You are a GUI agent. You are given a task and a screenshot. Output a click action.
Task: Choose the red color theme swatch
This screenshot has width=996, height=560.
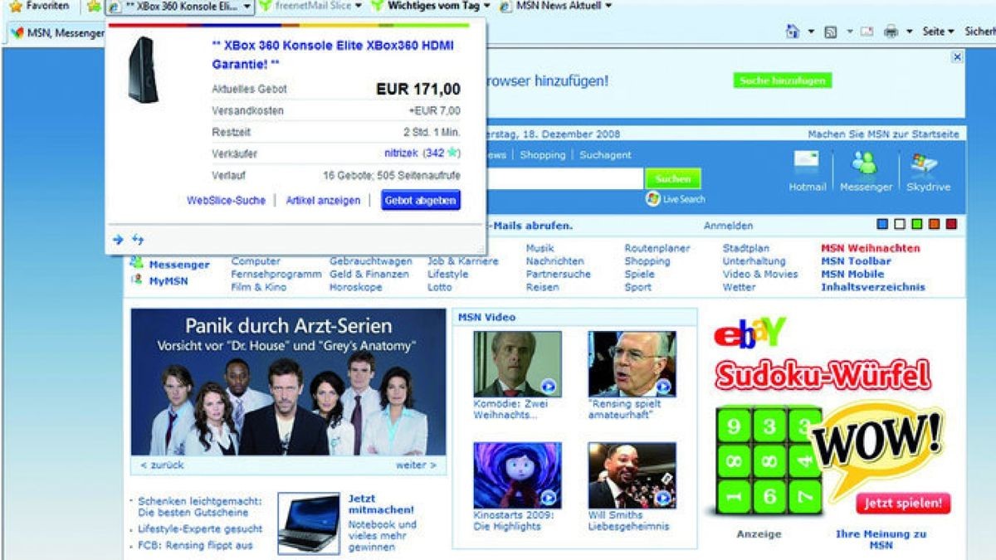[951, 224]
